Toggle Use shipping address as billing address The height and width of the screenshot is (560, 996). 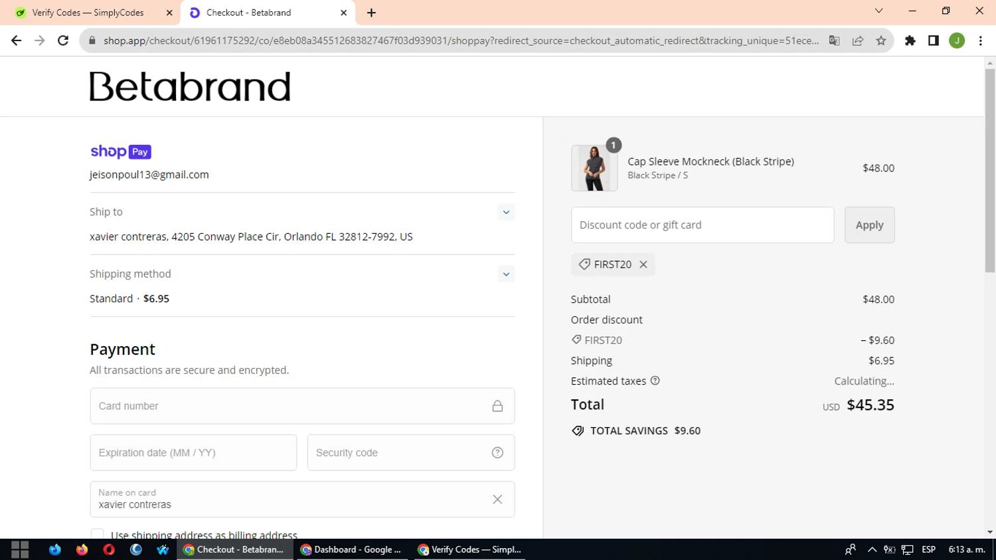[x=98, y=534]
